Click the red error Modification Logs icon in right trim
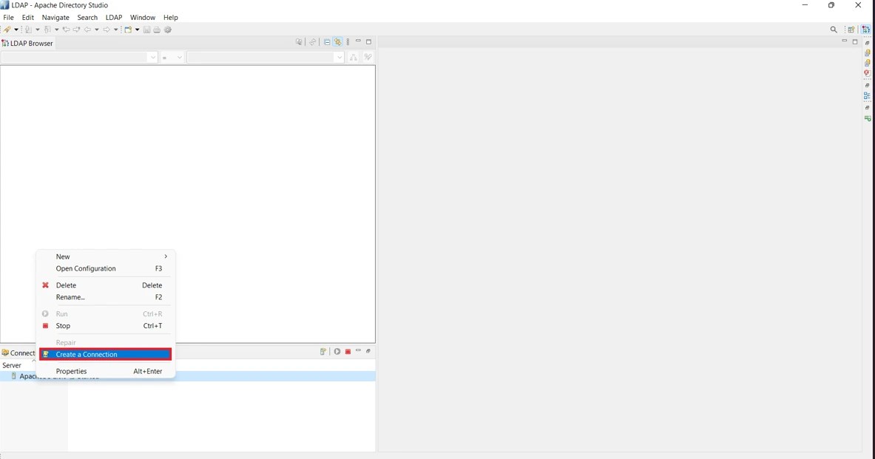The width and height of the screenshot is (875, 459). (867, 73)
